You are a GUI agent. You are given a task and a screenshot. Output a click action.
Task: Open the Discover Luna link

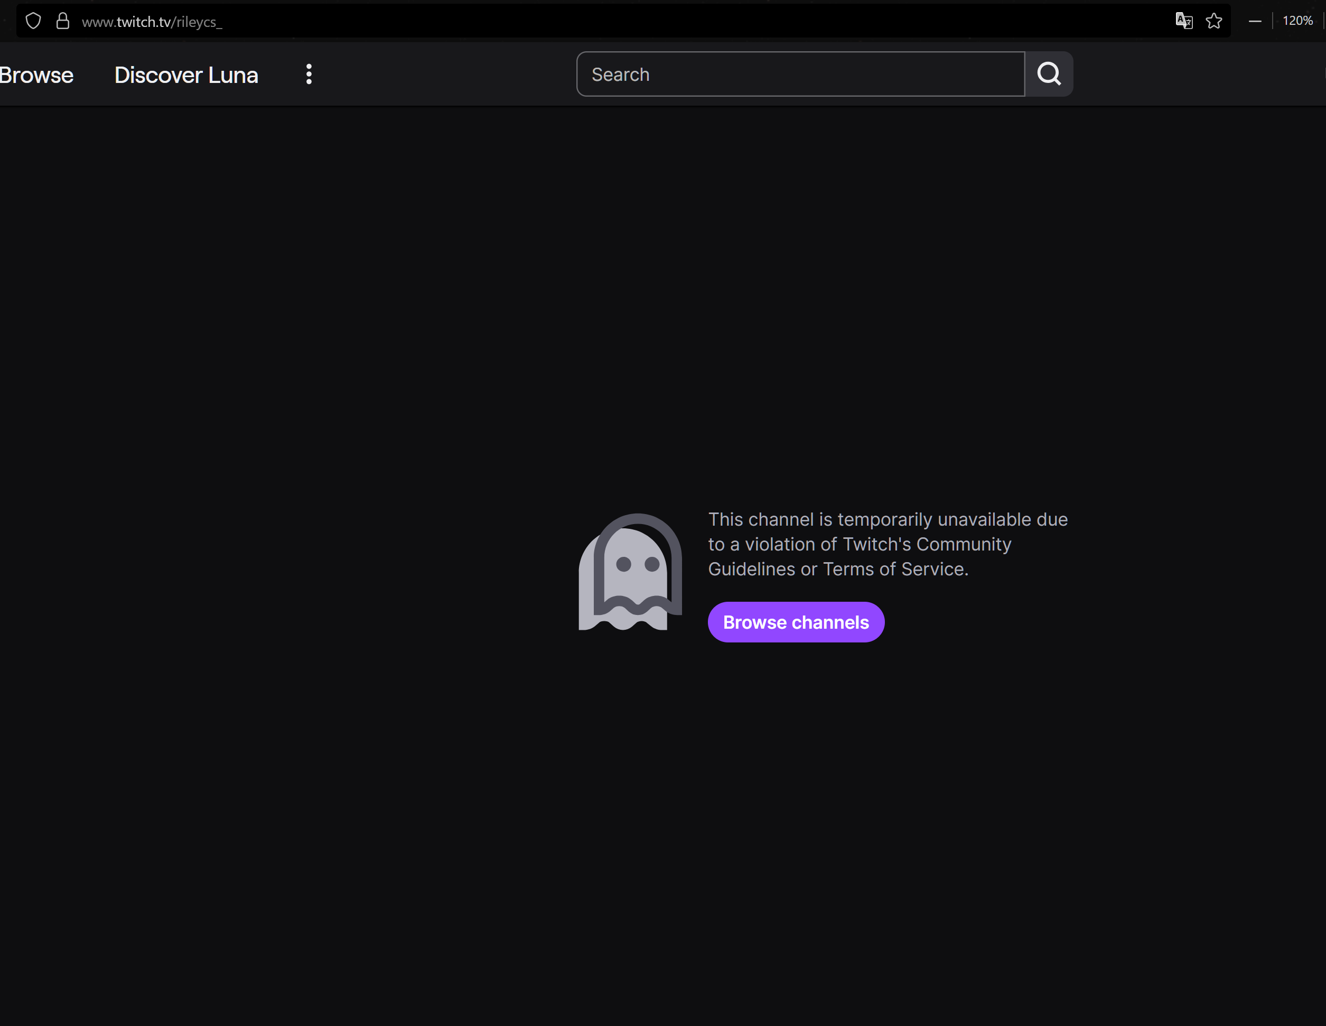click(x=186, y=75)
